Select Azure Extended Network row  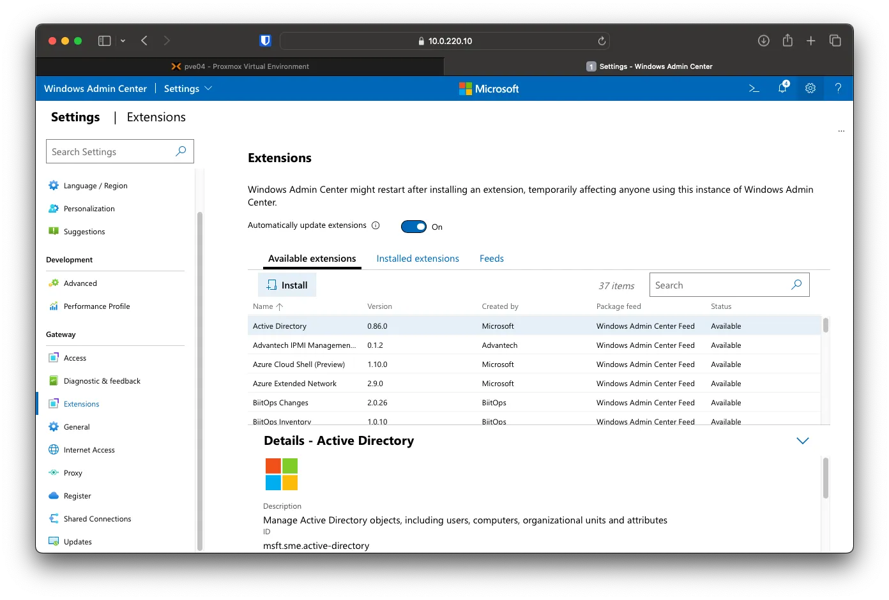pyautogui.click(x=534, y=383)
